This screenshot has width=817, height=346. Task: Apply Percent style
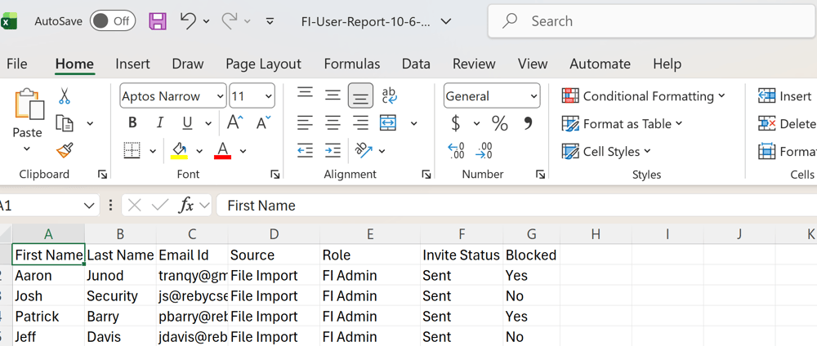pyautogui.click(x=500, y=123)
